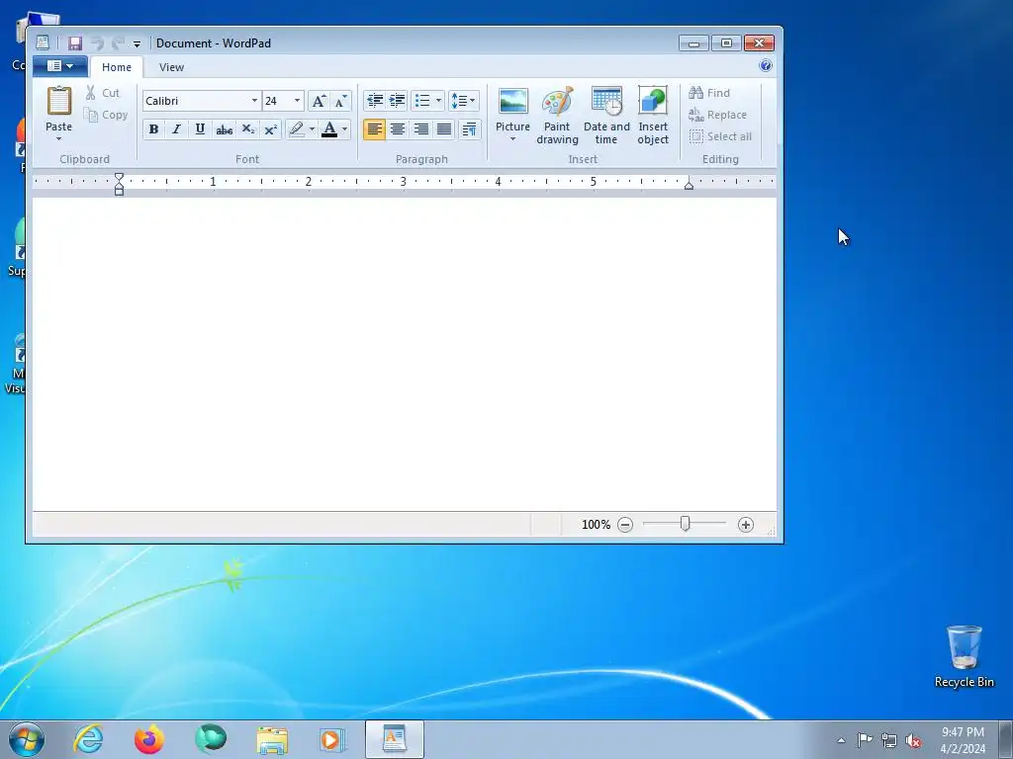This screenshot has height=759, width=1013.
Task: Click the font size field showing 24
Action: tap(277, 101)
